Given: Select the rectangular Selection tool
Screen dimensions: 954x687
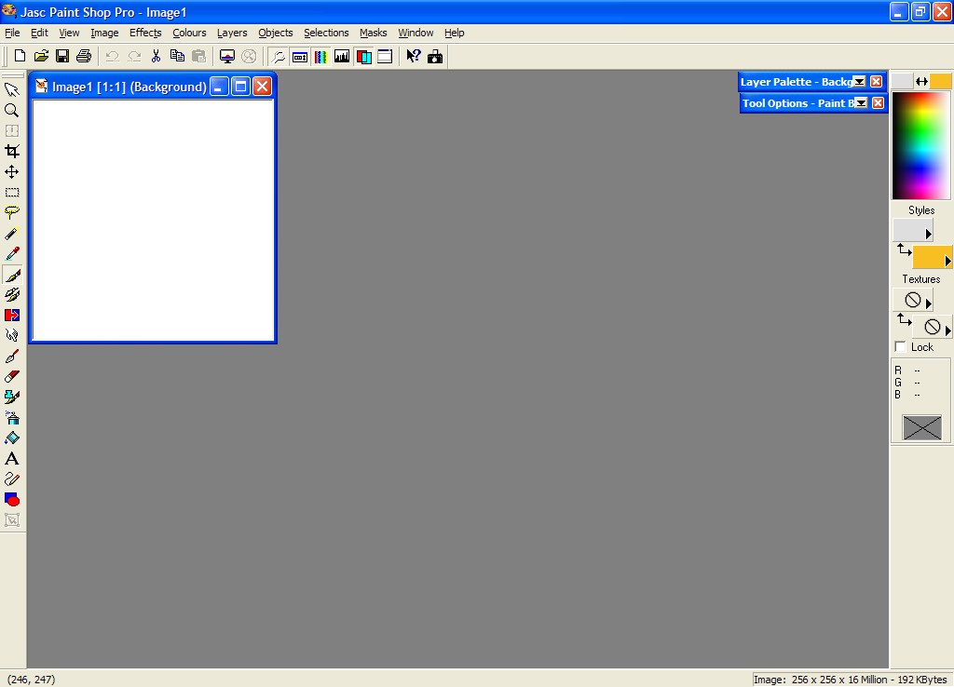Looking at the screenshot, I should pyautogui.click(x=11, y=193).
